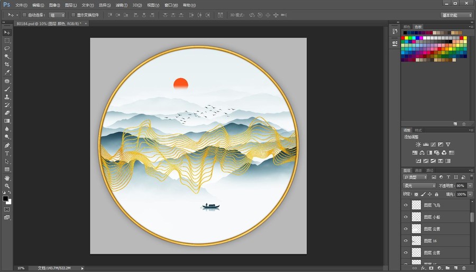The height and width of the screenshot is (272, 476).
Task: Open the 类型 layer filter dropdown
Action: (x=415, y=177)
